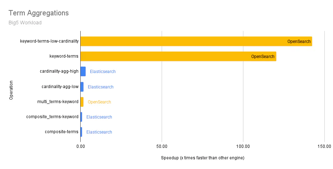Image resolution: width=333 pixels, height=169 pixels.
Task: Click the 50.00 x-axis tick label
Action: pyautogui.click(x=162, y=146)
